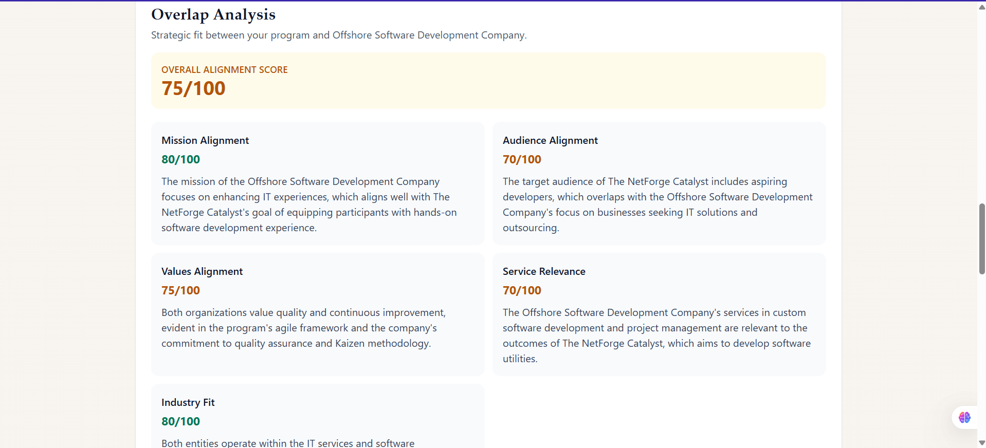The height and width of the screenshot is (448, 986).
Task: Select the Industry Fit 80/100 score
Action: click(180, 421)
